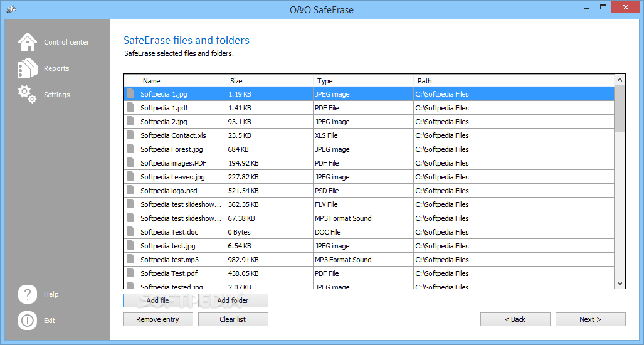The height and width of the screenshot is (345, 644).
Task: Click file icon in 67.38 KB row
Action: pos(130,218)
